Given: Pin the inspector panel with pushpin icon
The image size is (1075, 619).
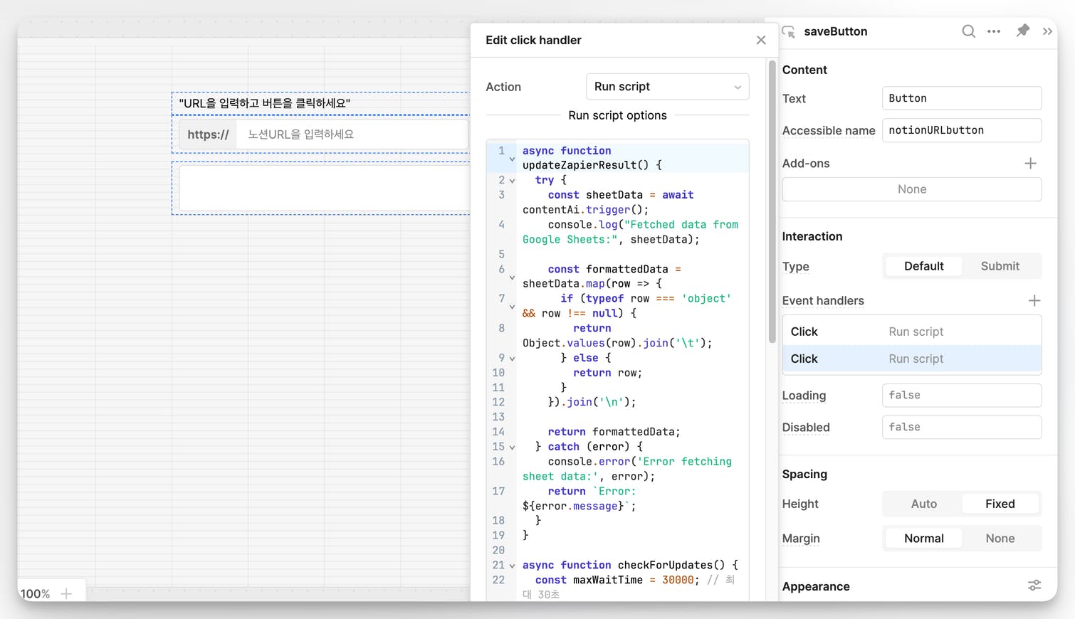Looking at the screenshot, I should click(1022, 31).
